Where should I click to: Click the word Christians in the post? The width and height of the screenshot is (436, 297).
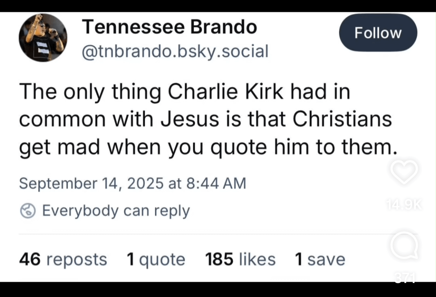[342, 119]
